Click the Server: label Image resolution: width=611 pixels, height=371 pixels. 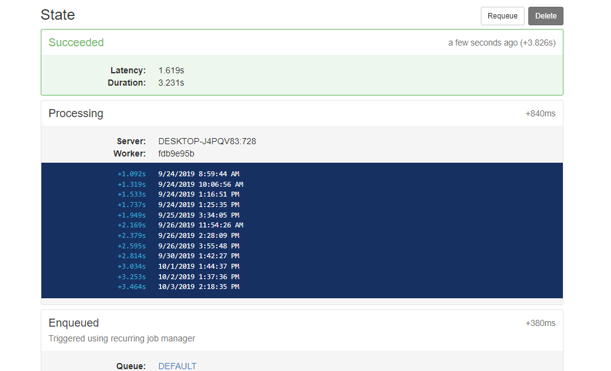pyautogui.click(x=131, y=141)
